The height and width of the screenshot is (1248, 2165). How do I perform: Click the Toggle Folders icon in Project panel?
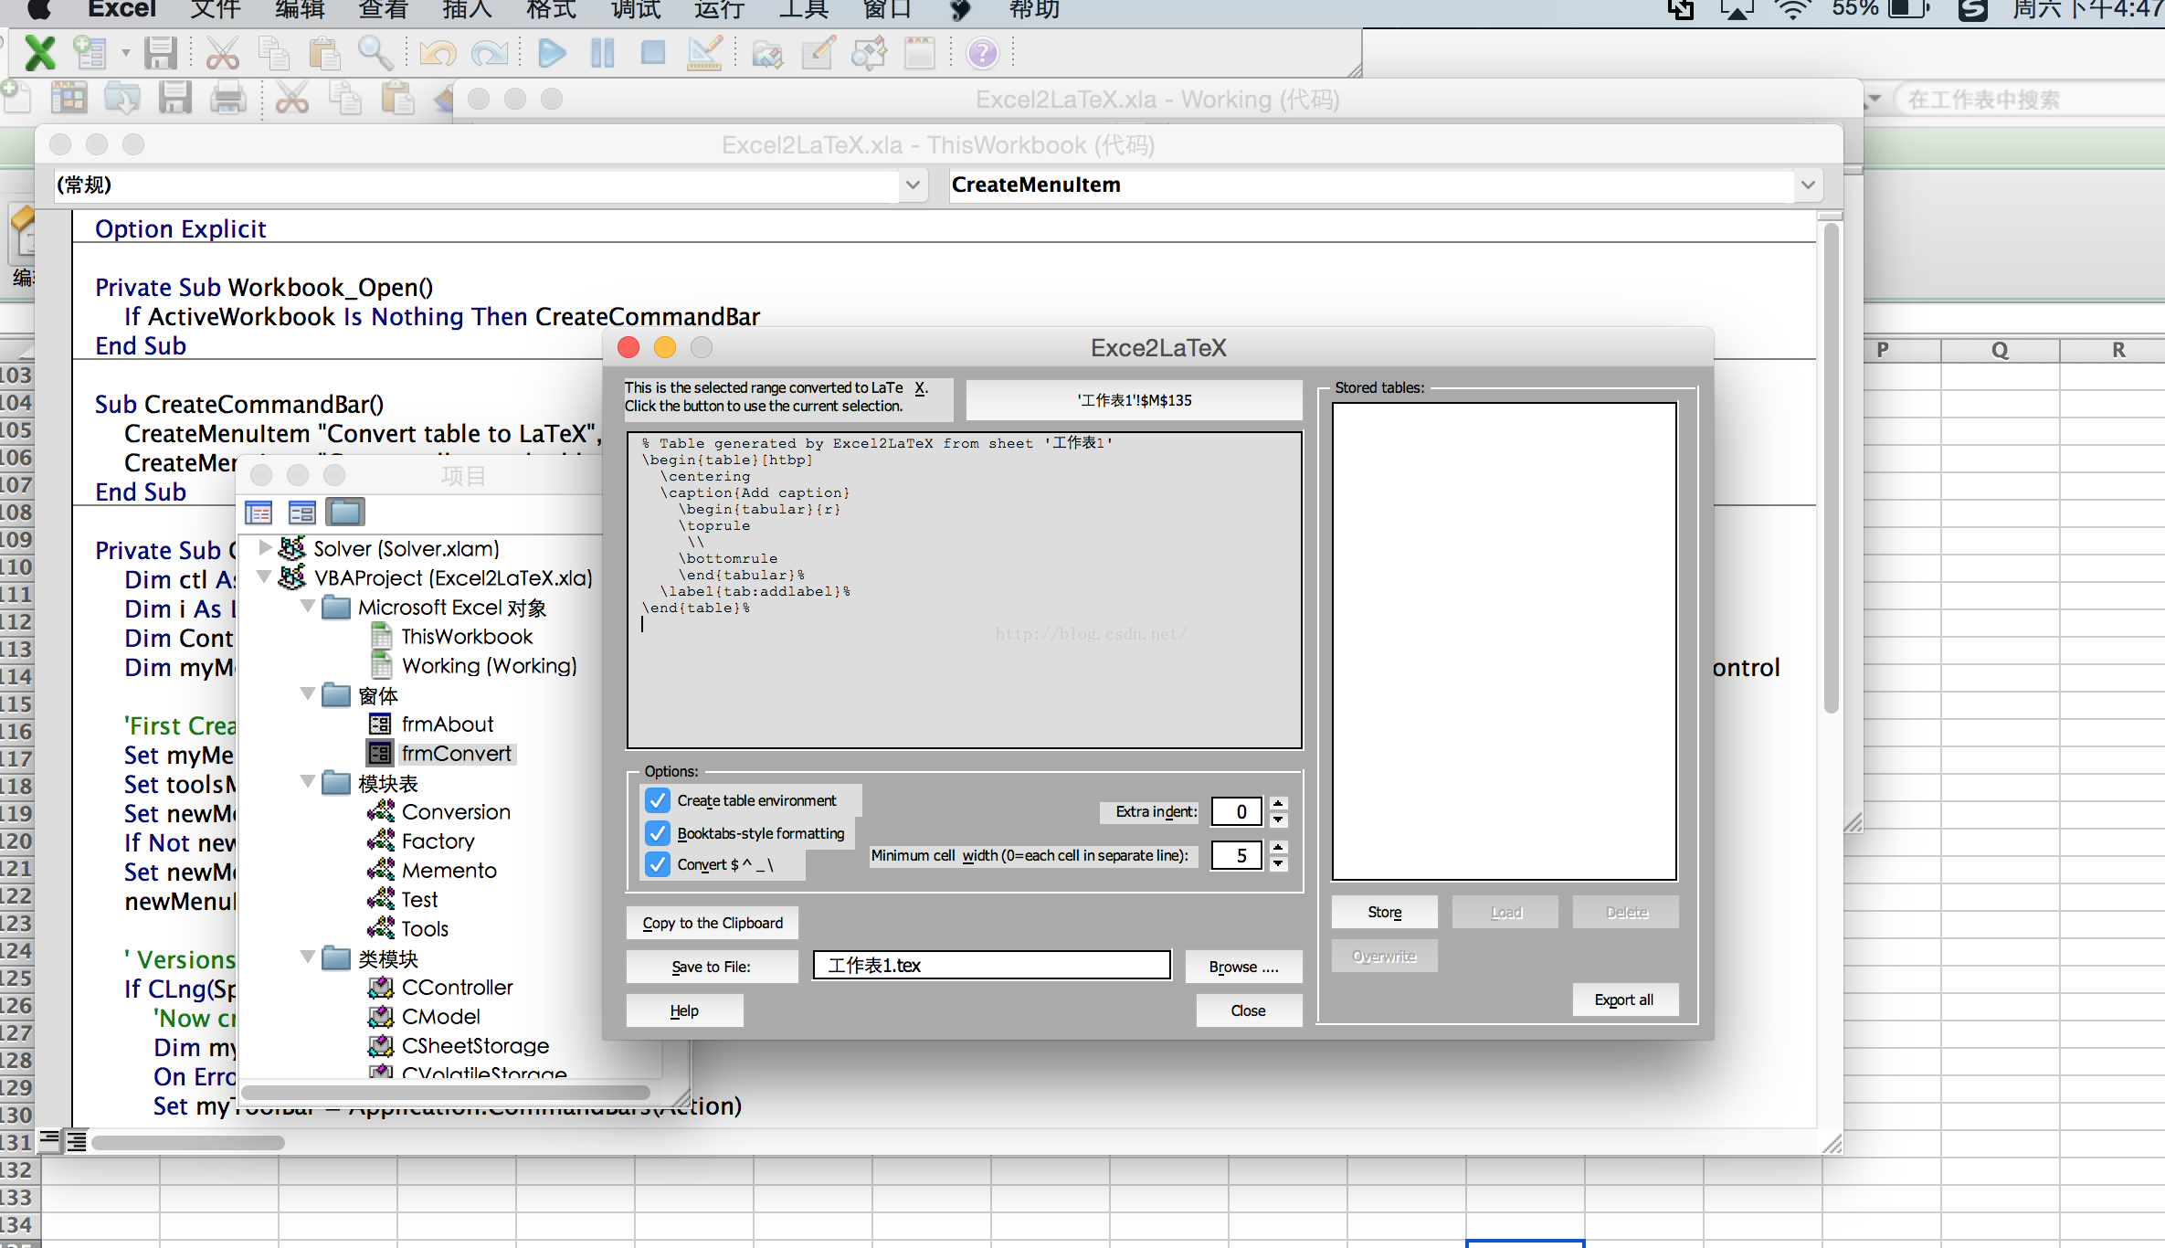345,512
